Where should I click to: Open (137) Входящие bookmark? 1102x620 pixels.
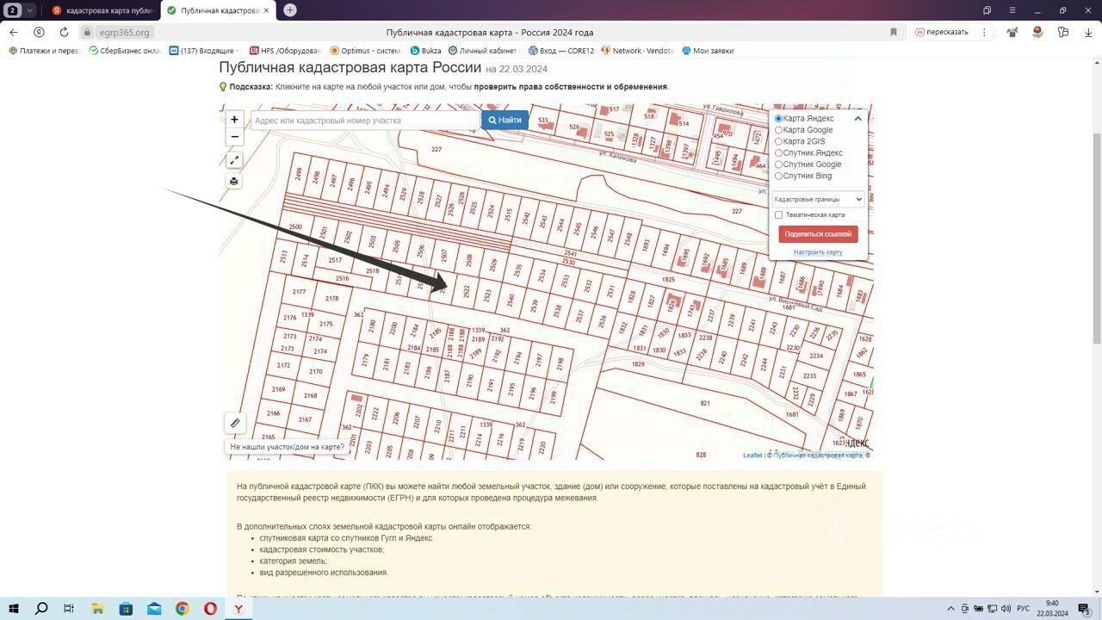coord(203,51)
